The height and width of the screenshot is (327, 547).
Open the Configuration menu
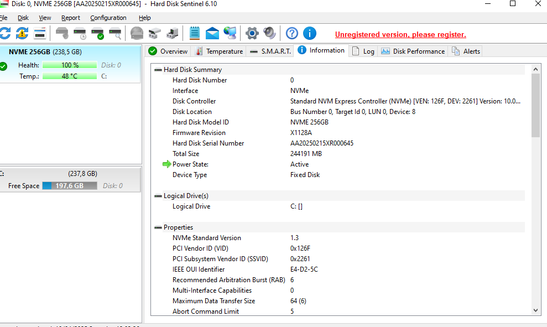click(108, 18)
